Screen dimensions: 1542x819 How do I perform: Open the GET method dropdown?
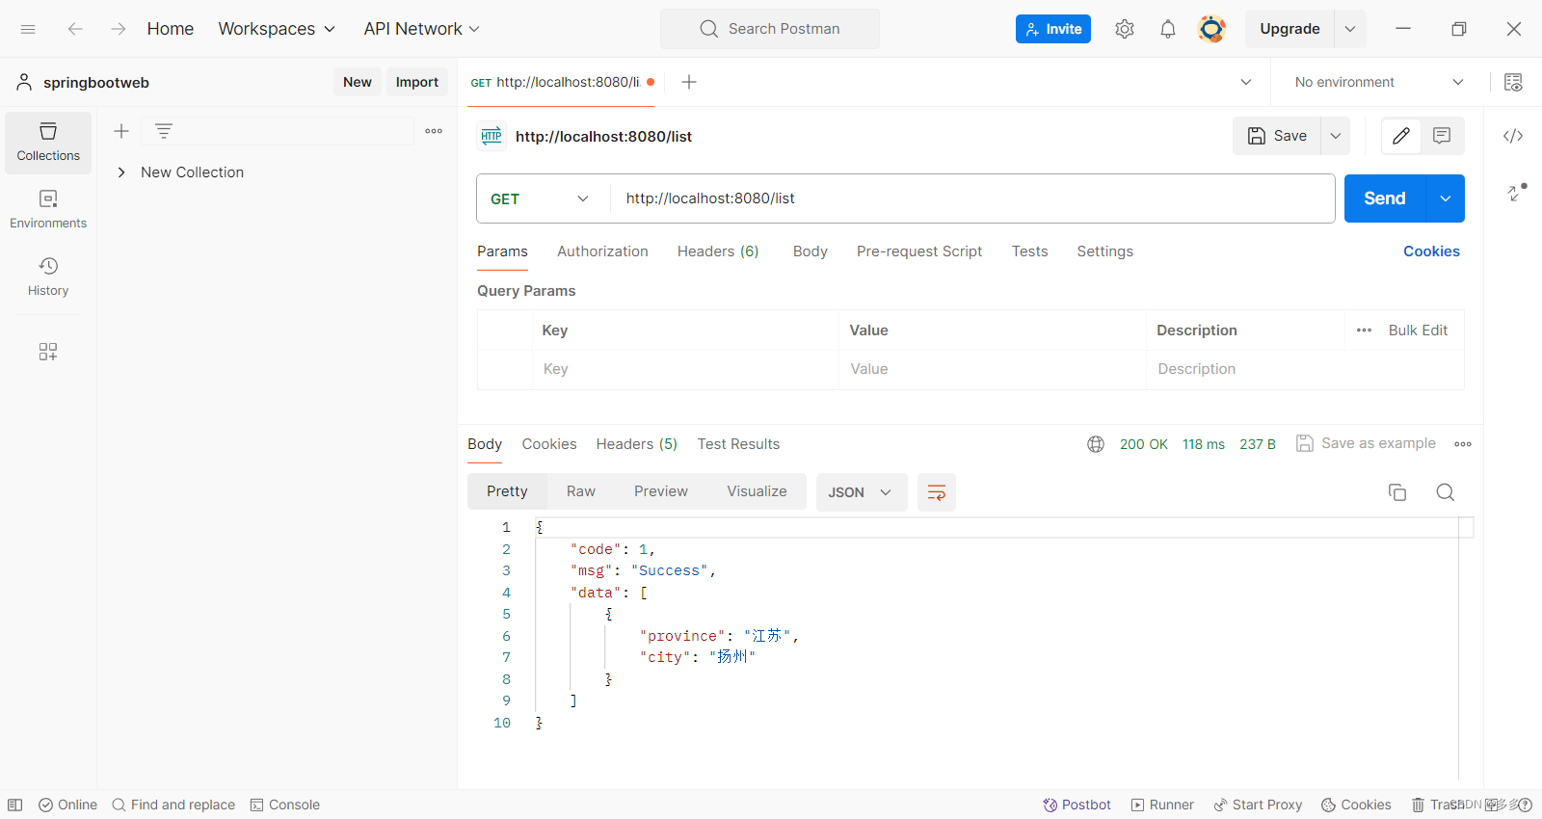pos(541,198)
